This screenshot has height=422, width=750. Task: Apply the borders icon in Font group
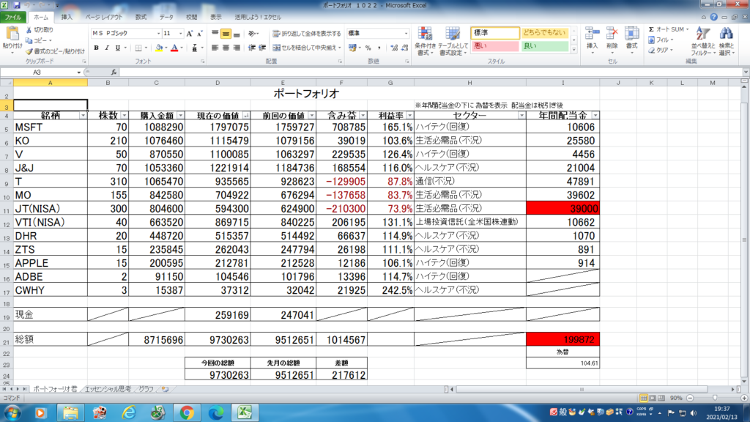pos(138,48)
